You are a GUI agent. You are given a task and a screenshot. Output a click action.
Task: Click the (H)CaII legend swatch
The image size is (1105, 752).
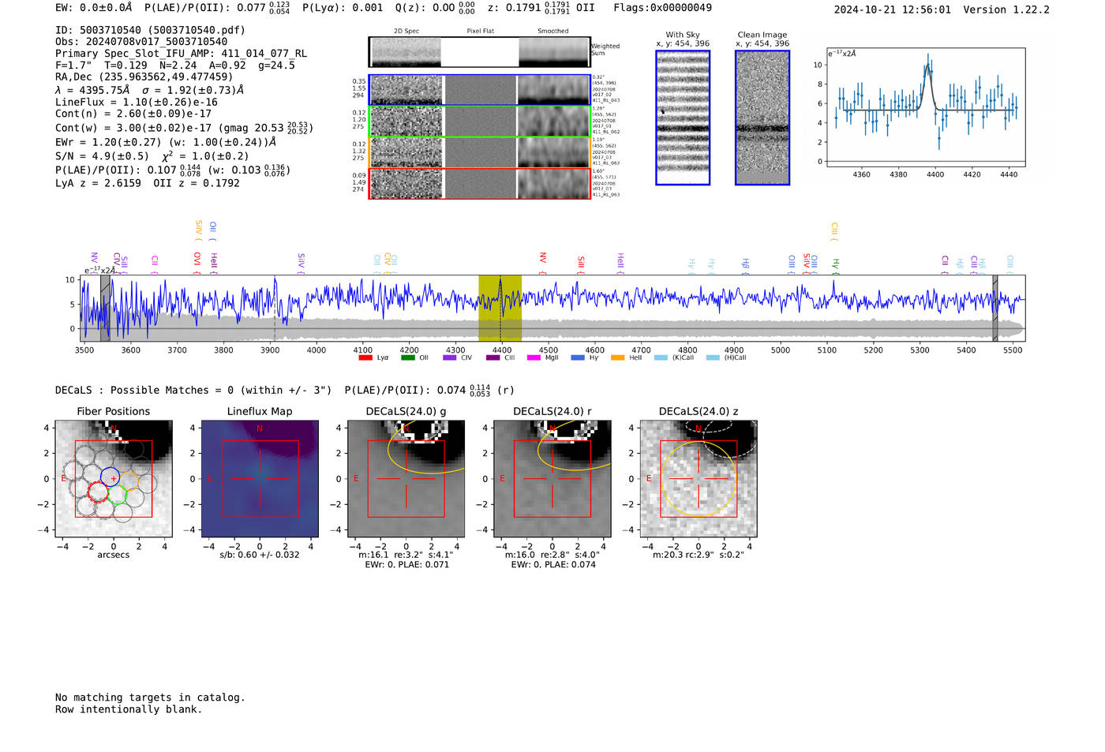coord(713,357)
